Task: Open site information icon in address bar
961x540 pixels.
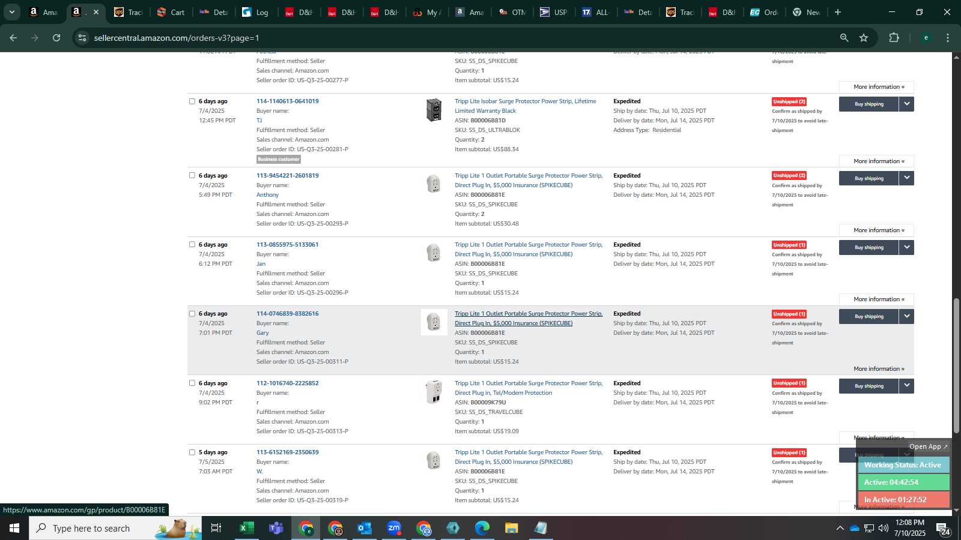Action: coord(82,38)
